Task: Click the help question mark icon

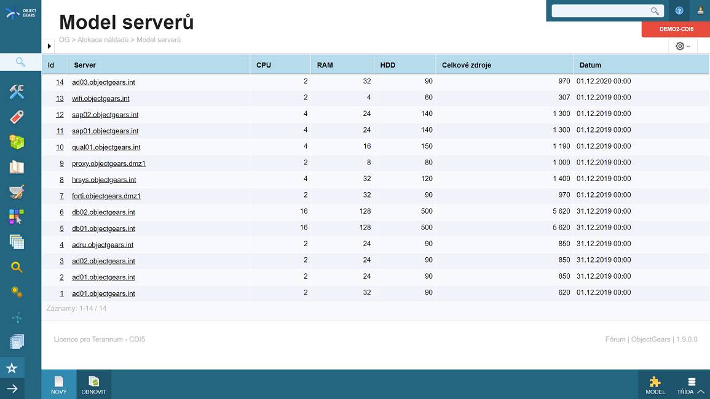Action: pyautogui.click(x=679, y=11)
